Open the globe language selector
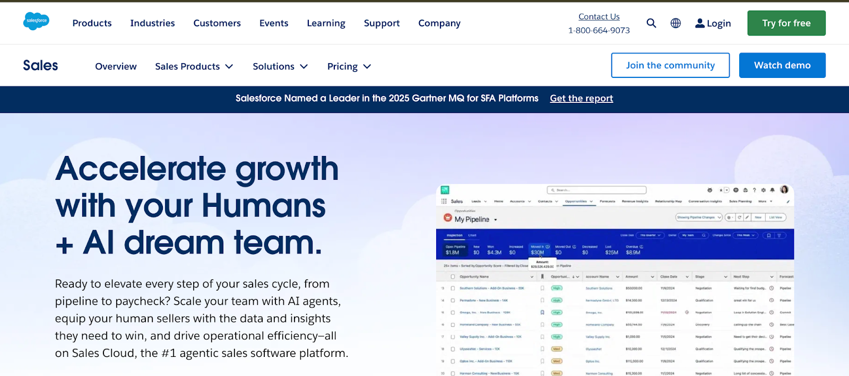Screen dimensions: 849x376 (x=675, y=23)
